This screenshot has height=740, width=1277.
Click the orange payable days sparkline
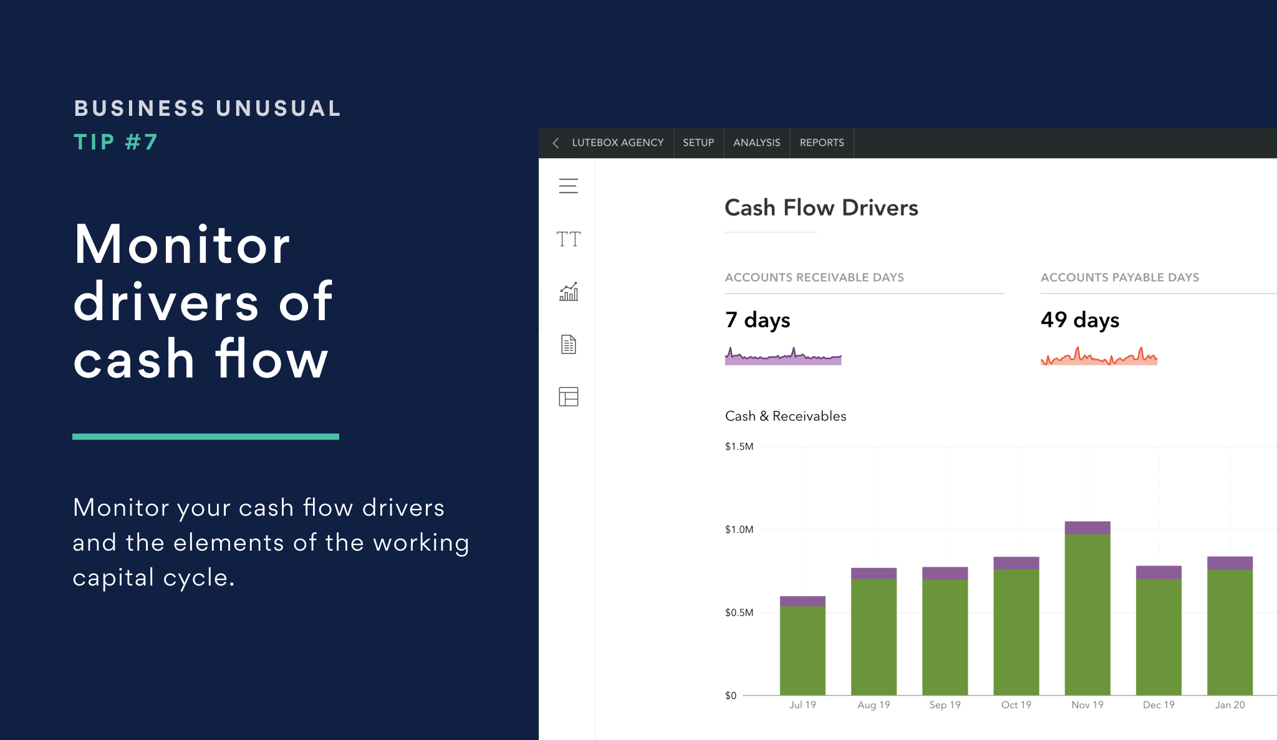click(x=1099, y=356)
